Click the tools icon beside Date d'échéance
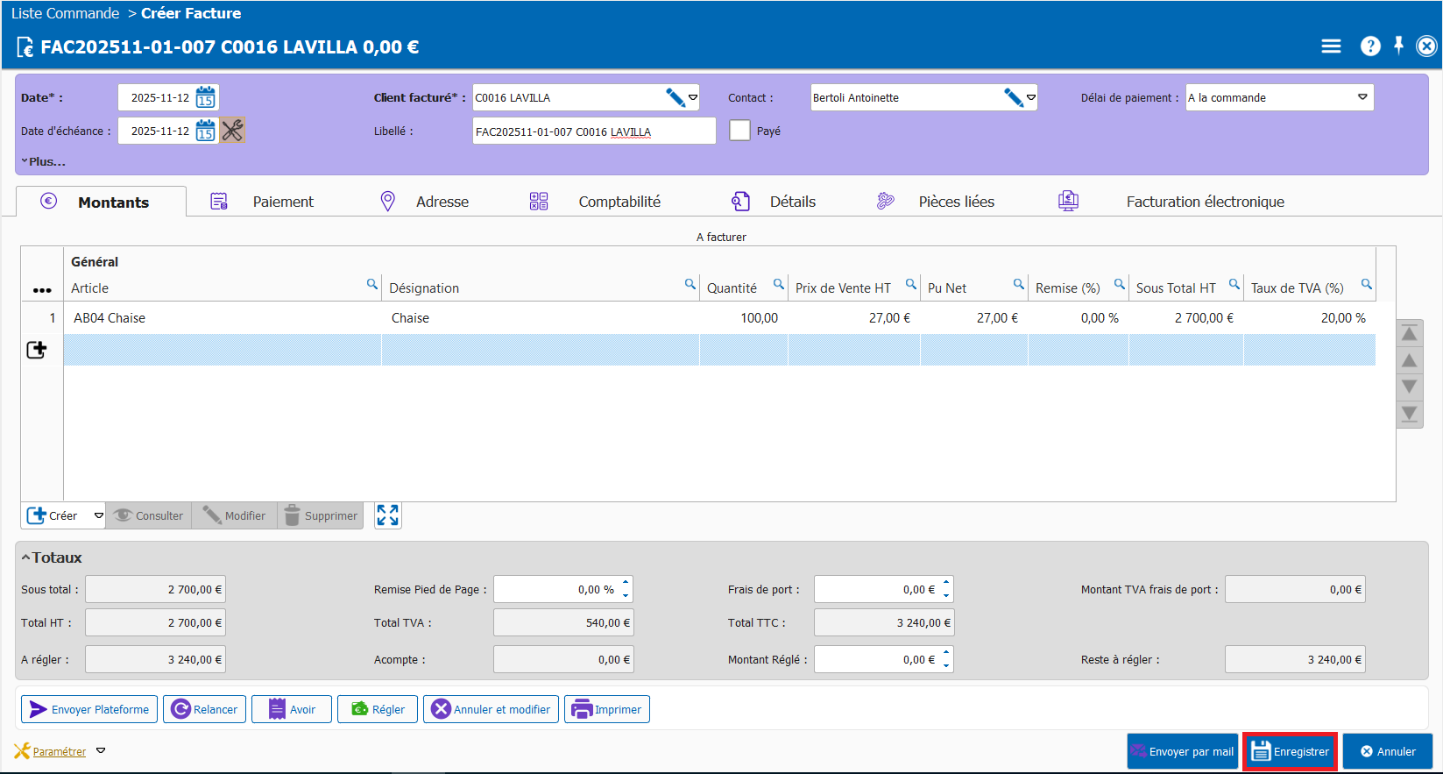Image resolution: width=1443 pixels, height=774 pixels. pos(232,131)
